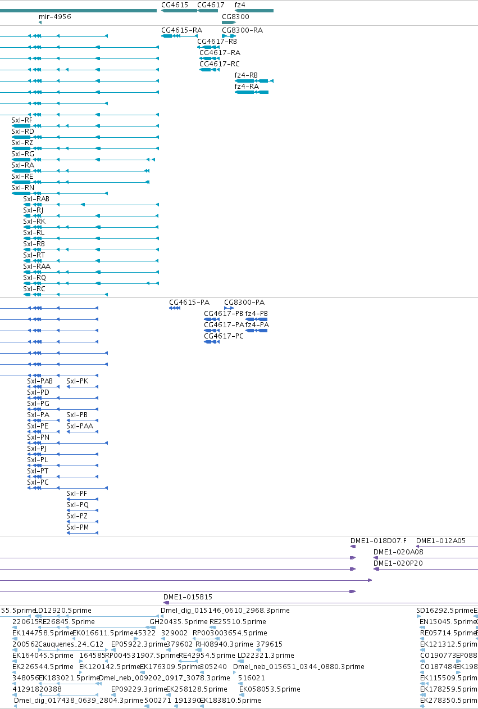Select the Sxl-PG protein label
This screenshot has height=709, width=478.
click(x=38, y=404)
